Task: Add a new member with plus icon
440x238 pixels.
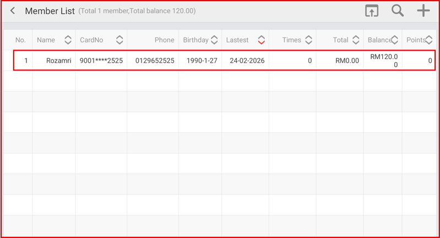Action: coord(423,11)
